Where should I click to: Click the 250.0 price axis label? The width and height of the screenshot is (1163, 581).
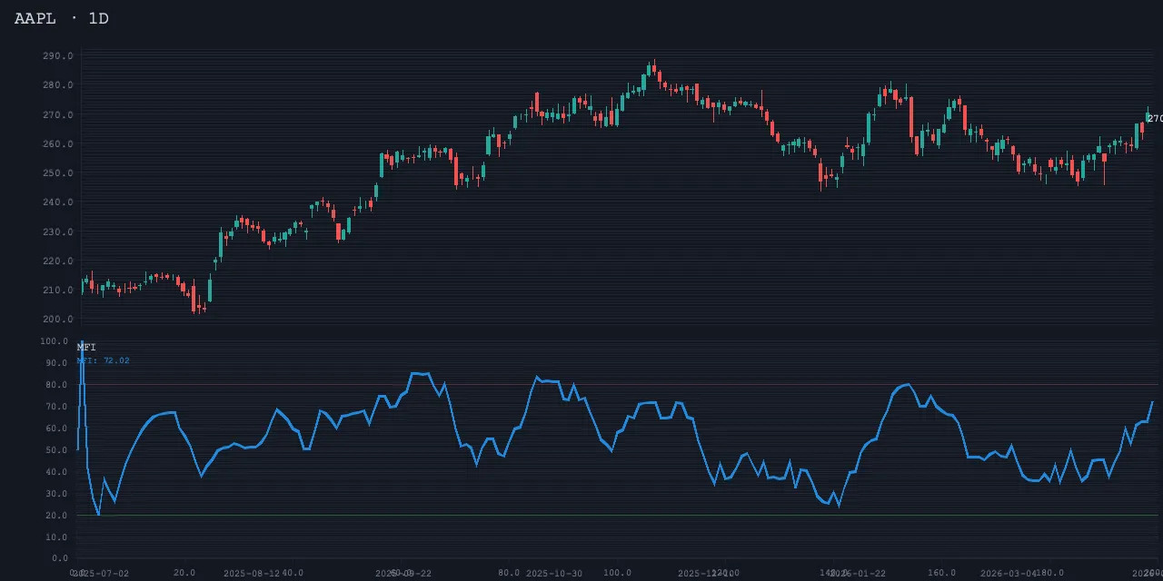coord(57,172)
